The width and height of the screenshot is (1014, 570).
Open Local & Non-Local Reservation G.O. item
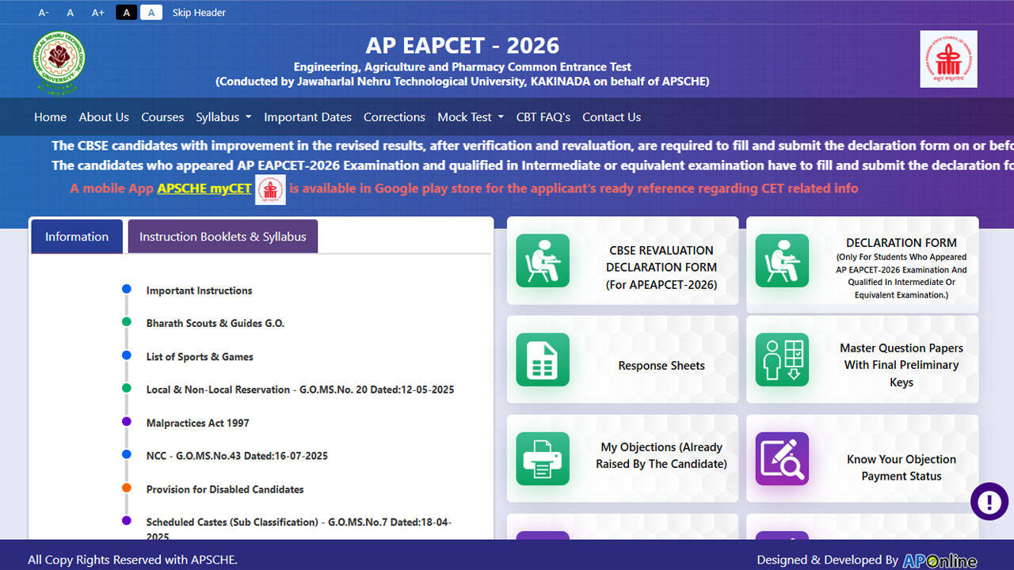pyautogui.click(x=300, y=389)
